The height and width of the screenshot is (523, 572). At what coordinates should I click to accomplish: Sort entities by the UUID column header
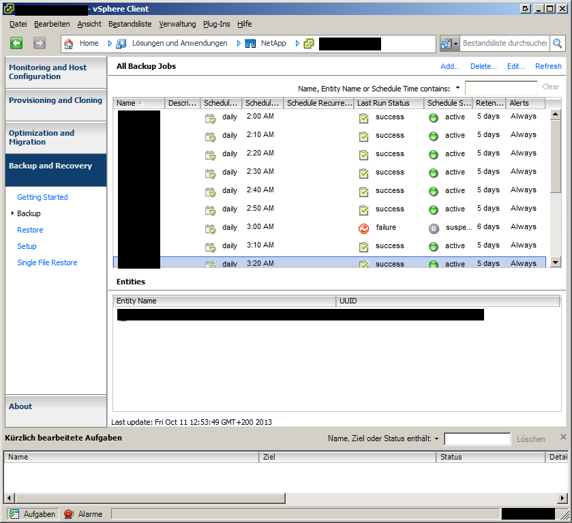click(x=448, y=301)
